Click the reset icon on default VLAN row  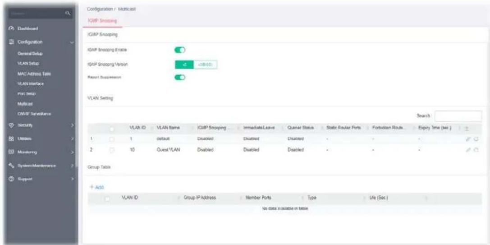click(476, 139)
